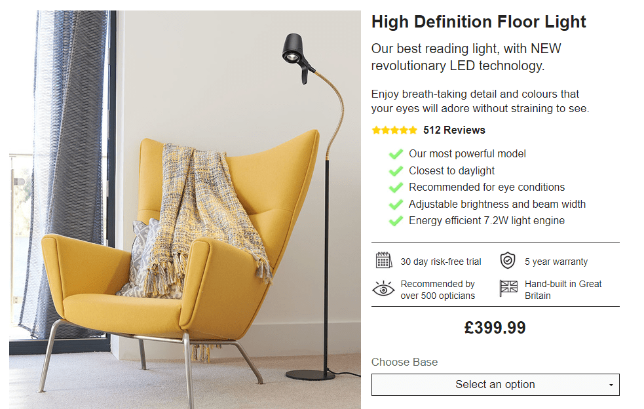This screenshot has height=409, width=644.
Task: Click the £399.99 price
Action: (x=495, y=328)
